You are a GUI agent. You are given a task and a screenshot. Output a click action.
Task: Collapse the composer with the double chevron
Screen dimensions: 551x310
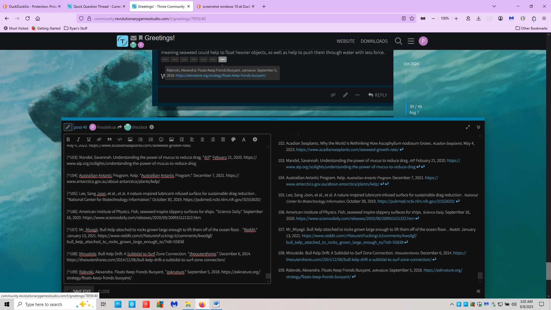coord(478,127)
